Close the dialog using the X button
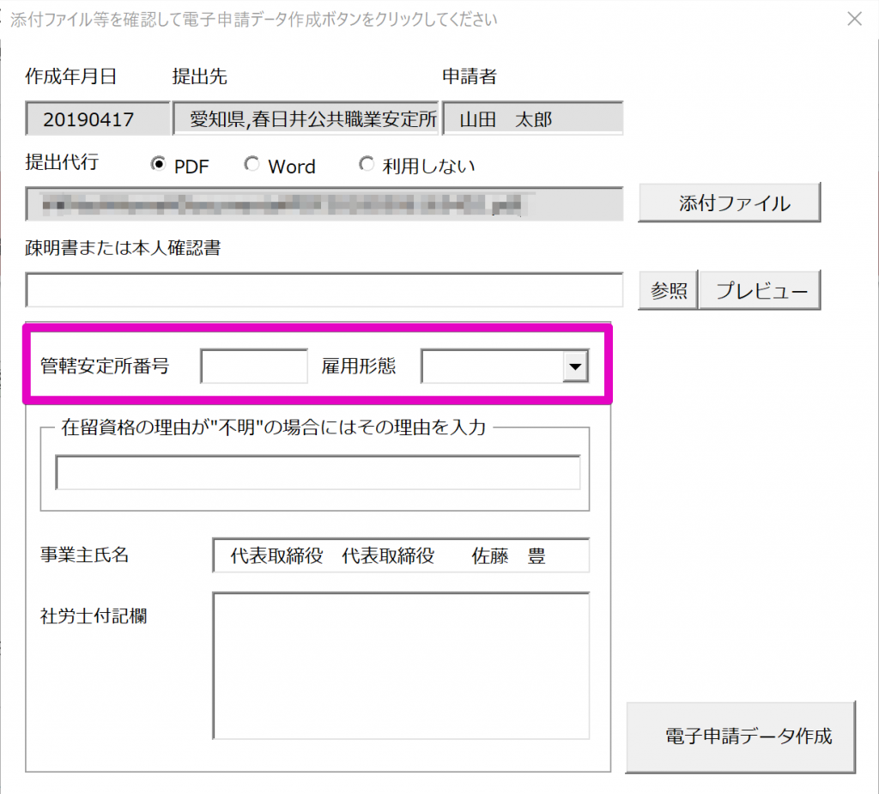 tap(854, 19)
